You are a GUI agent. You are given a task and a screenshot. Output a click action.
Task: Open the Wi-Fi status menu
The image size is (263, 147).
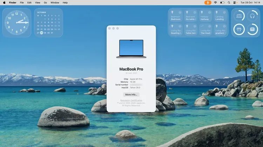pyautogui.click(x=215, y=2)
